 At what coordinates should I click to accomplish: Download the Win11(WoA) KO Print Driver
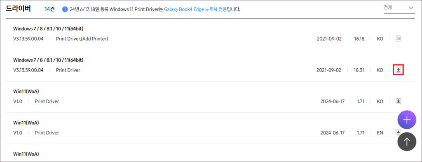[399, 101]
